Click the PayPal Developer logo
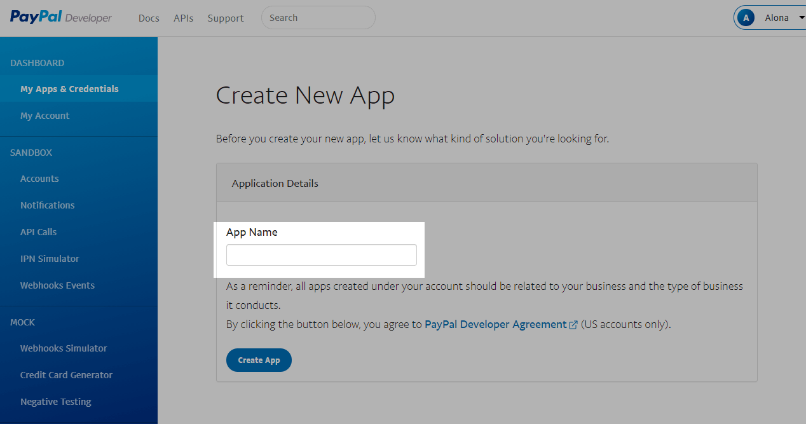806x424 pixels. 61,18
